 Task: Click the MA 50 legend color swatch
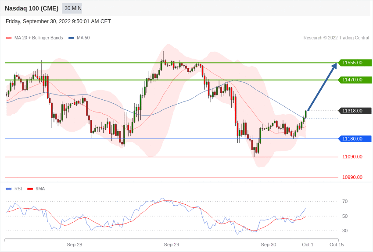[71, 38]
